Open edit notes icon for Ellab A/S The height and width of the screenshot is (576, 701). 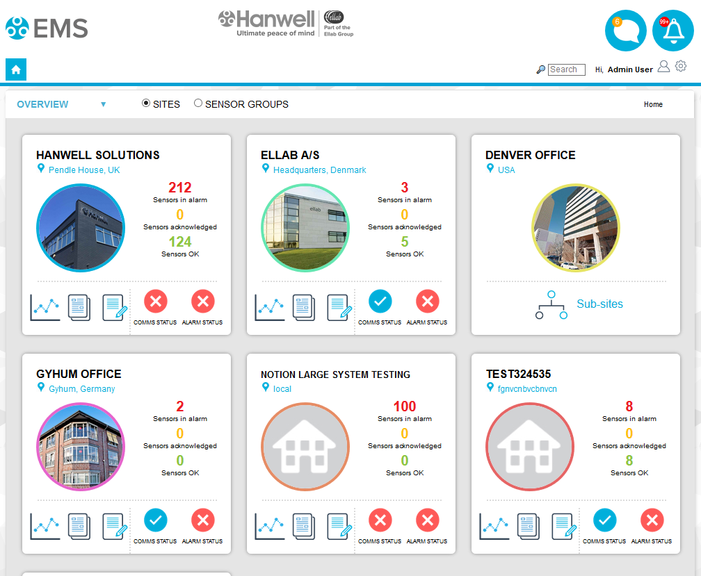[339, 307]
